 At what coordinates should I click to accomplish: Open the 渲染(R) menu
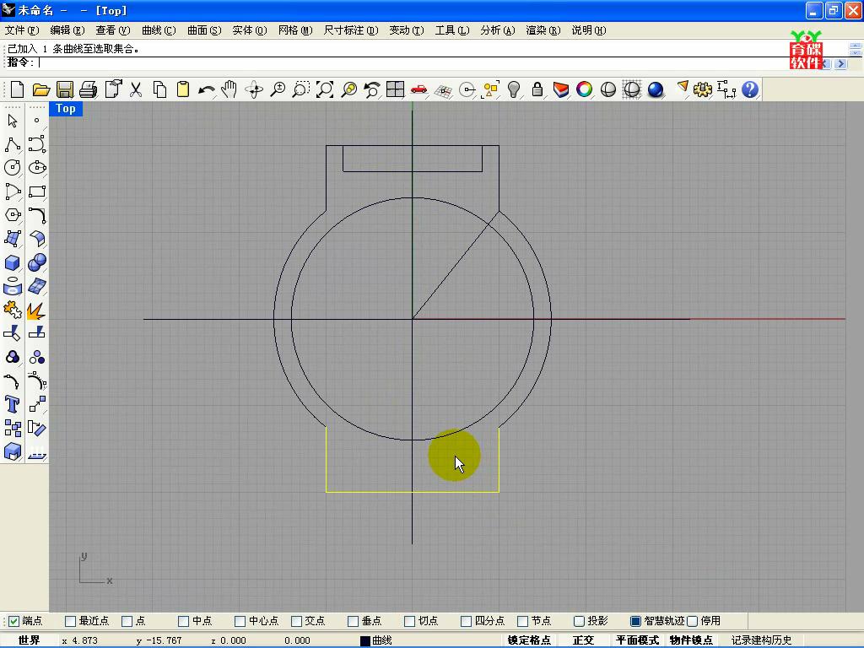tap(543, 30)
